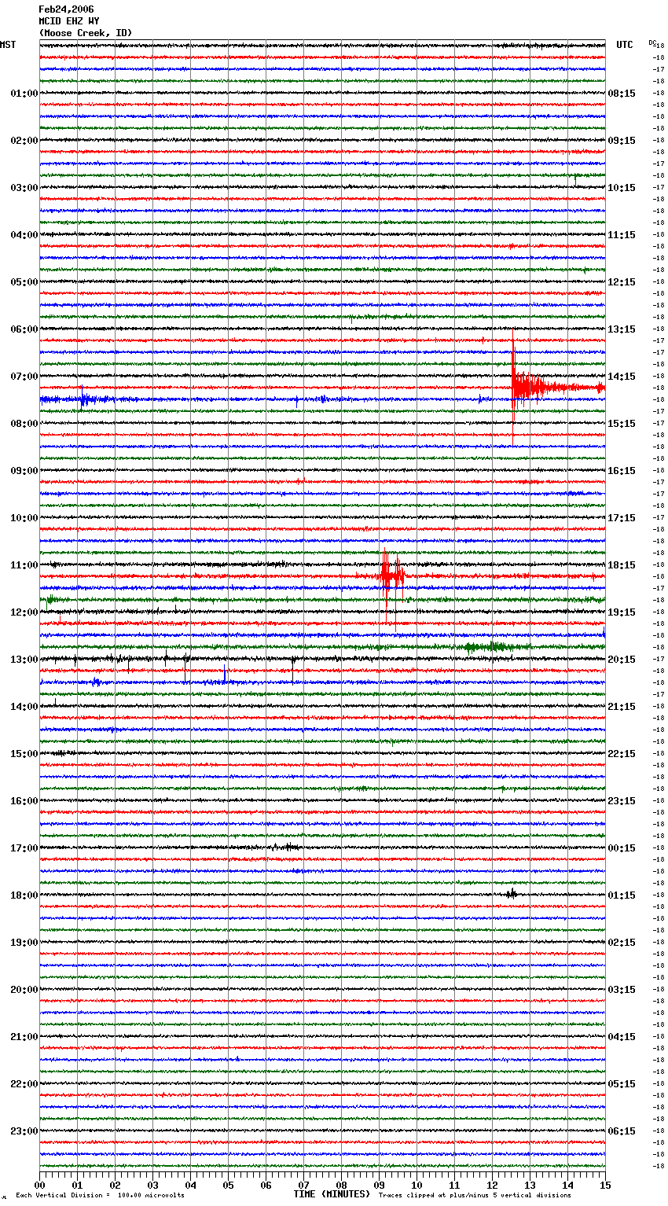
Task: Click the station name (Moose Creek, ID)
Action: click(86, 33)
